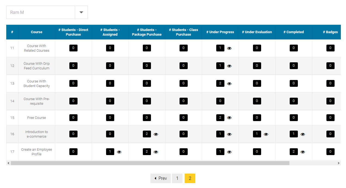This screenshot has height=188, width=346.
Task: Click eye icon in Course With Student Capacity row
Action: [x=229, y=84]
